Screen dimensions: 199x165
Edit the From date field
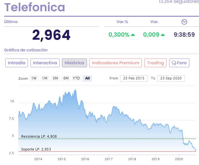134,78
